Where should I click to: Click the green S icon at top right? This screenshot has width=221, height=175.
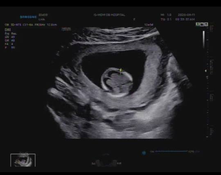click(198, 25)
